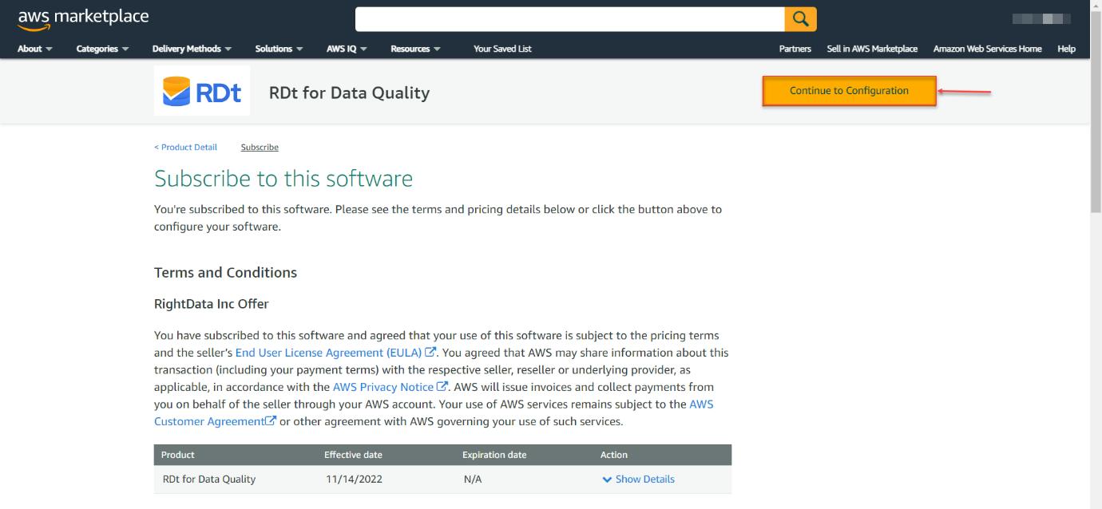This screenshot has height=509, width=1102.
Task: Expand the Resources dropdown menu
Action: tap(415, 49)
